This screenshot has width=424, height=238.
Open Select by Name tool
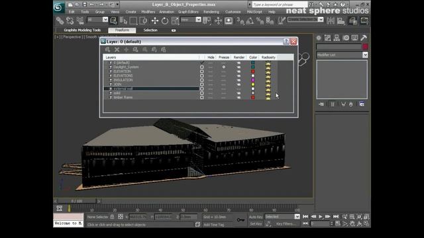(123, 20)
